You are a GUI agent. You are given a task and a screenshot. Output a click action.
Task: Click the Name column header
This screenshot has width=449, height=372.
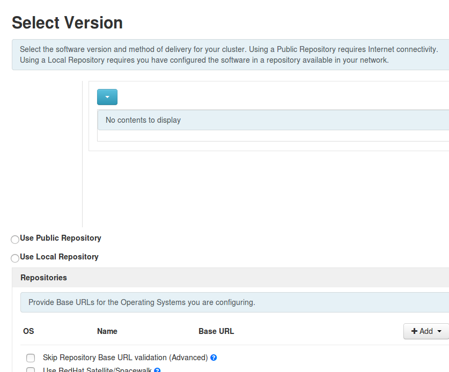pos(107,331)
